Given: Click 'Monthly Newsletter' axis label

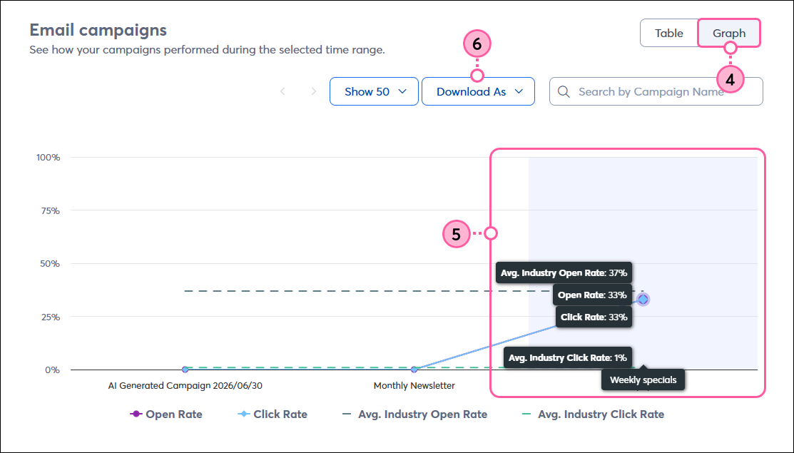Looking at the screenshot, I should [414, 386].
